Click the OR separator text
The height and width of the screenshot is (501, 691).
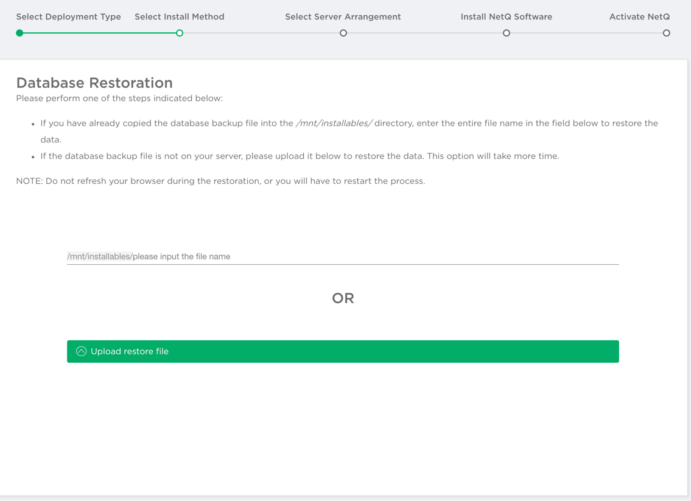point(343,298)
